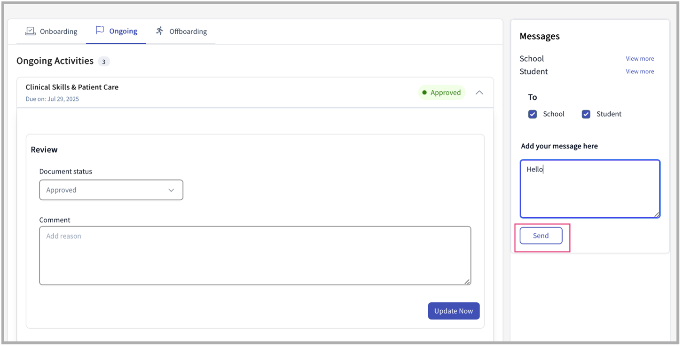Switch to the Onboarding tab
The width and height of the screenshot is (682, 346).
pos(58,31)
